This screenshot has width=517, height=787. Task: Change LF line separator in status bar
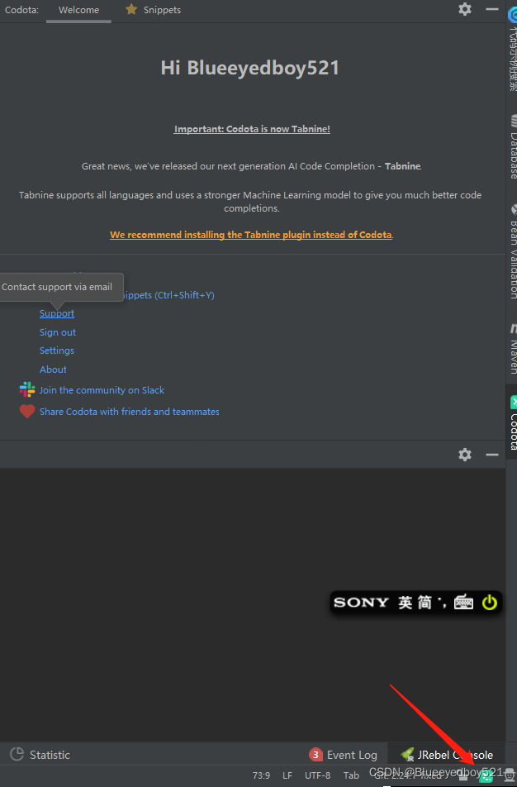287,775
